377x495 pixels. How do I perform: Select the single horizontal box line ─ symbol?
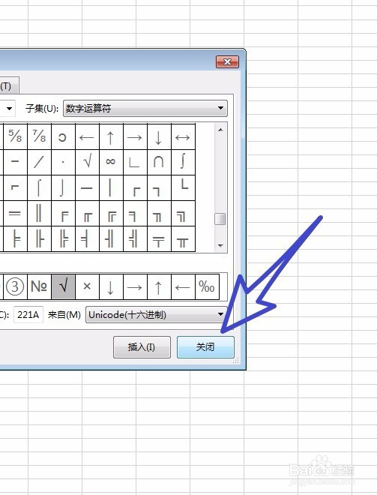coord(88,187)
